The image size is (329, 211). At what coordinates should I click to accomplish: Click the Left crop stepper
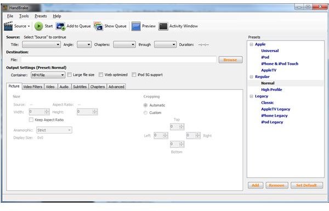161,135
